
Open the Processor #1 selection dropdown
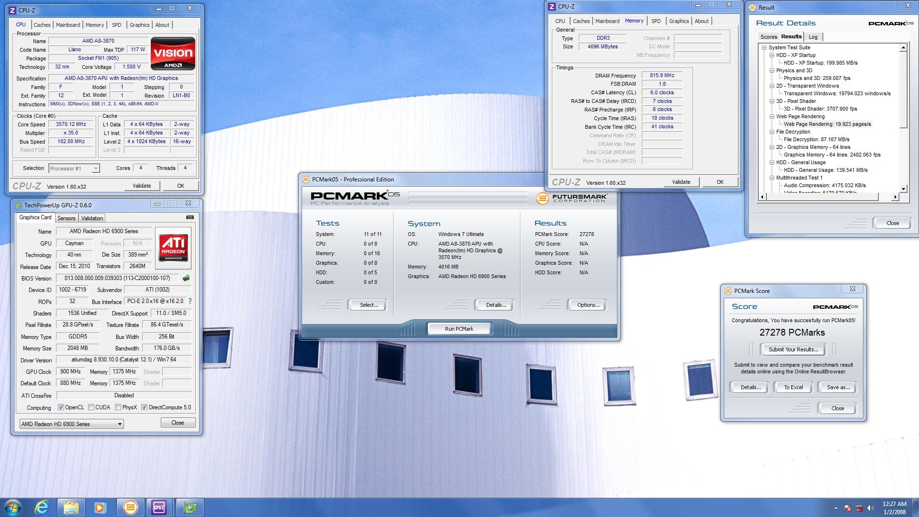[x=74, y=168]
